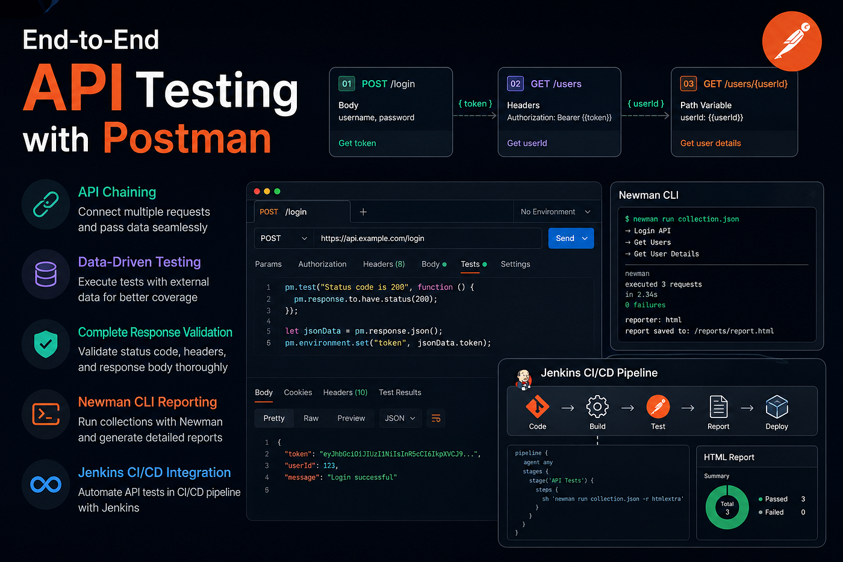Click the '{ token }' chaining label
This screenshot has height=562, width=843.
coord(475,104)
